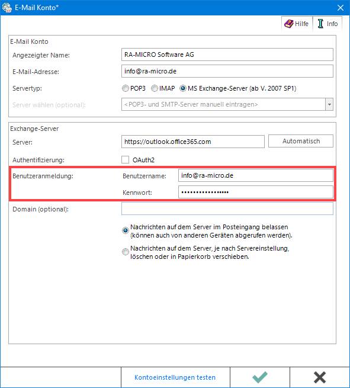
Task: Open the POP3- und SMTP-Server combo box
Action: (x=227, y=104)
